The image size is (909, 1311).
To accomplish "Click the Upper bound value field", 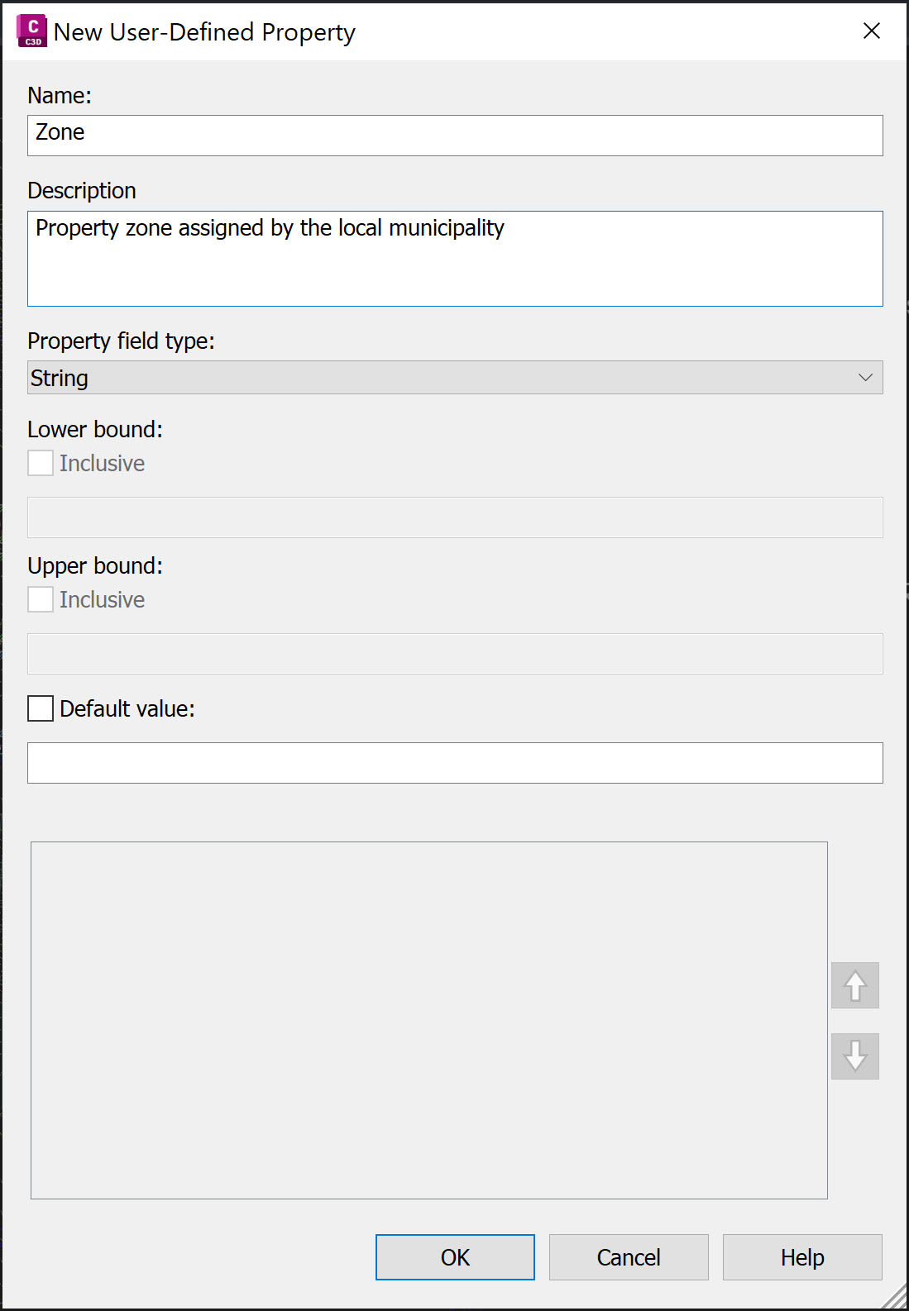I will coord(455,654).
